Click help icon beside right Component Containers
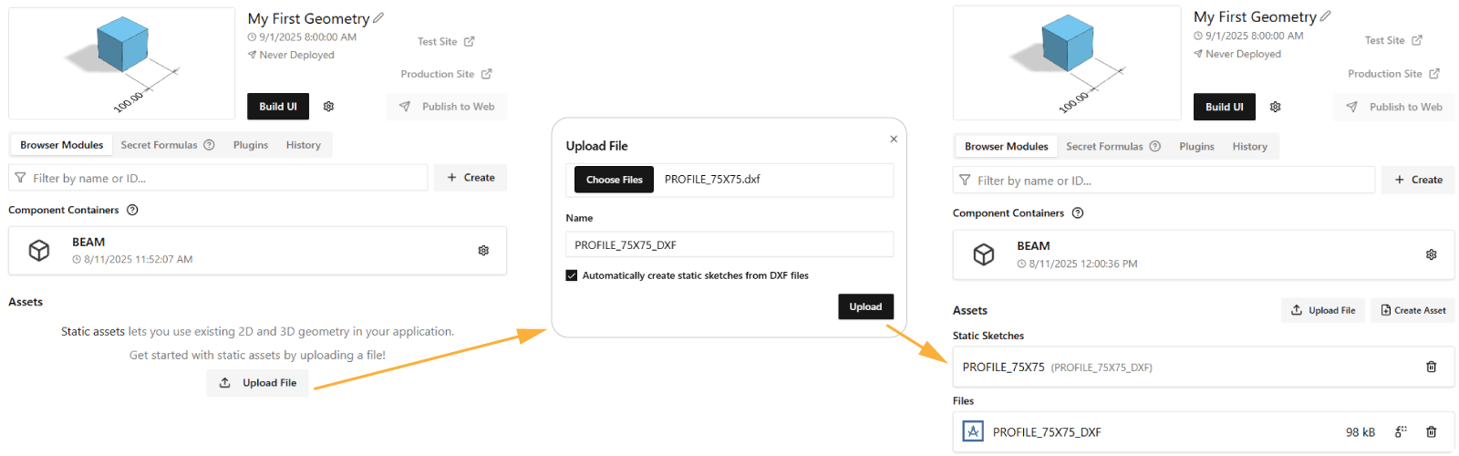The width and height of the screenshot is (1459, 456). [1078, 212]
